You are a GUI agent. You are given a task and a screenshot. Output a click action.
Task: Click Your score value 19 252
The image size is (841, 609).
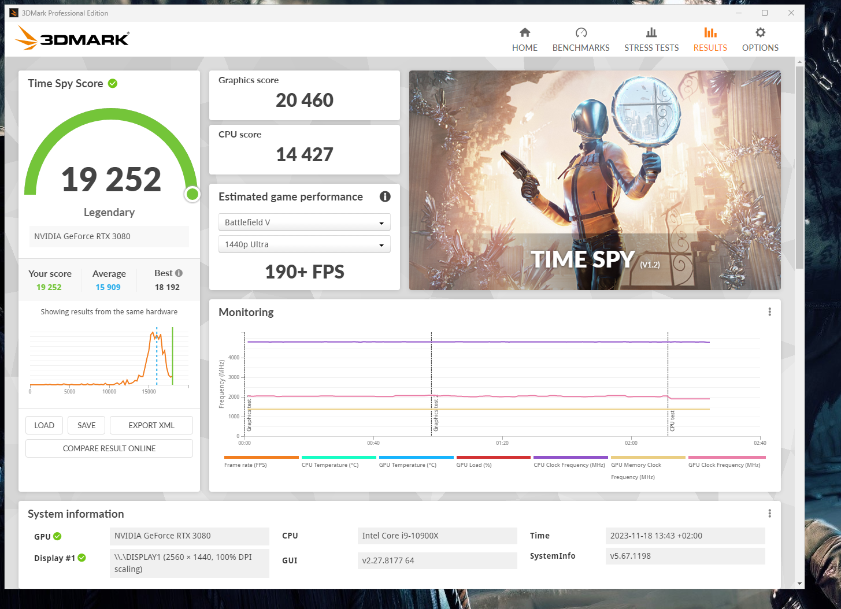click(x=49, y=287)
